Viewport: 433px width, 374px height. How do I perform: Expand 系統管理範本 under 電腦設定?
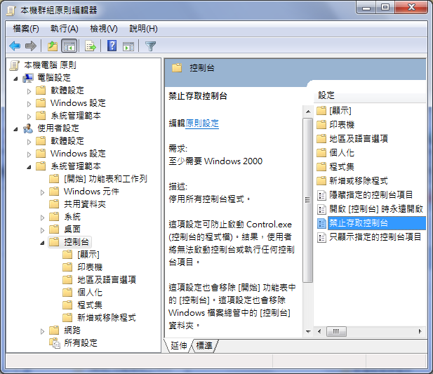[x=29, y=116]
